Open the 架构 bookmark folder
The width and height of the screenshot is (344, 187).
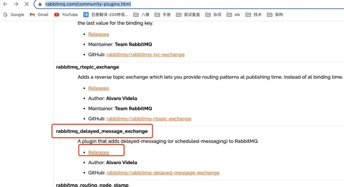click(275, 15)
